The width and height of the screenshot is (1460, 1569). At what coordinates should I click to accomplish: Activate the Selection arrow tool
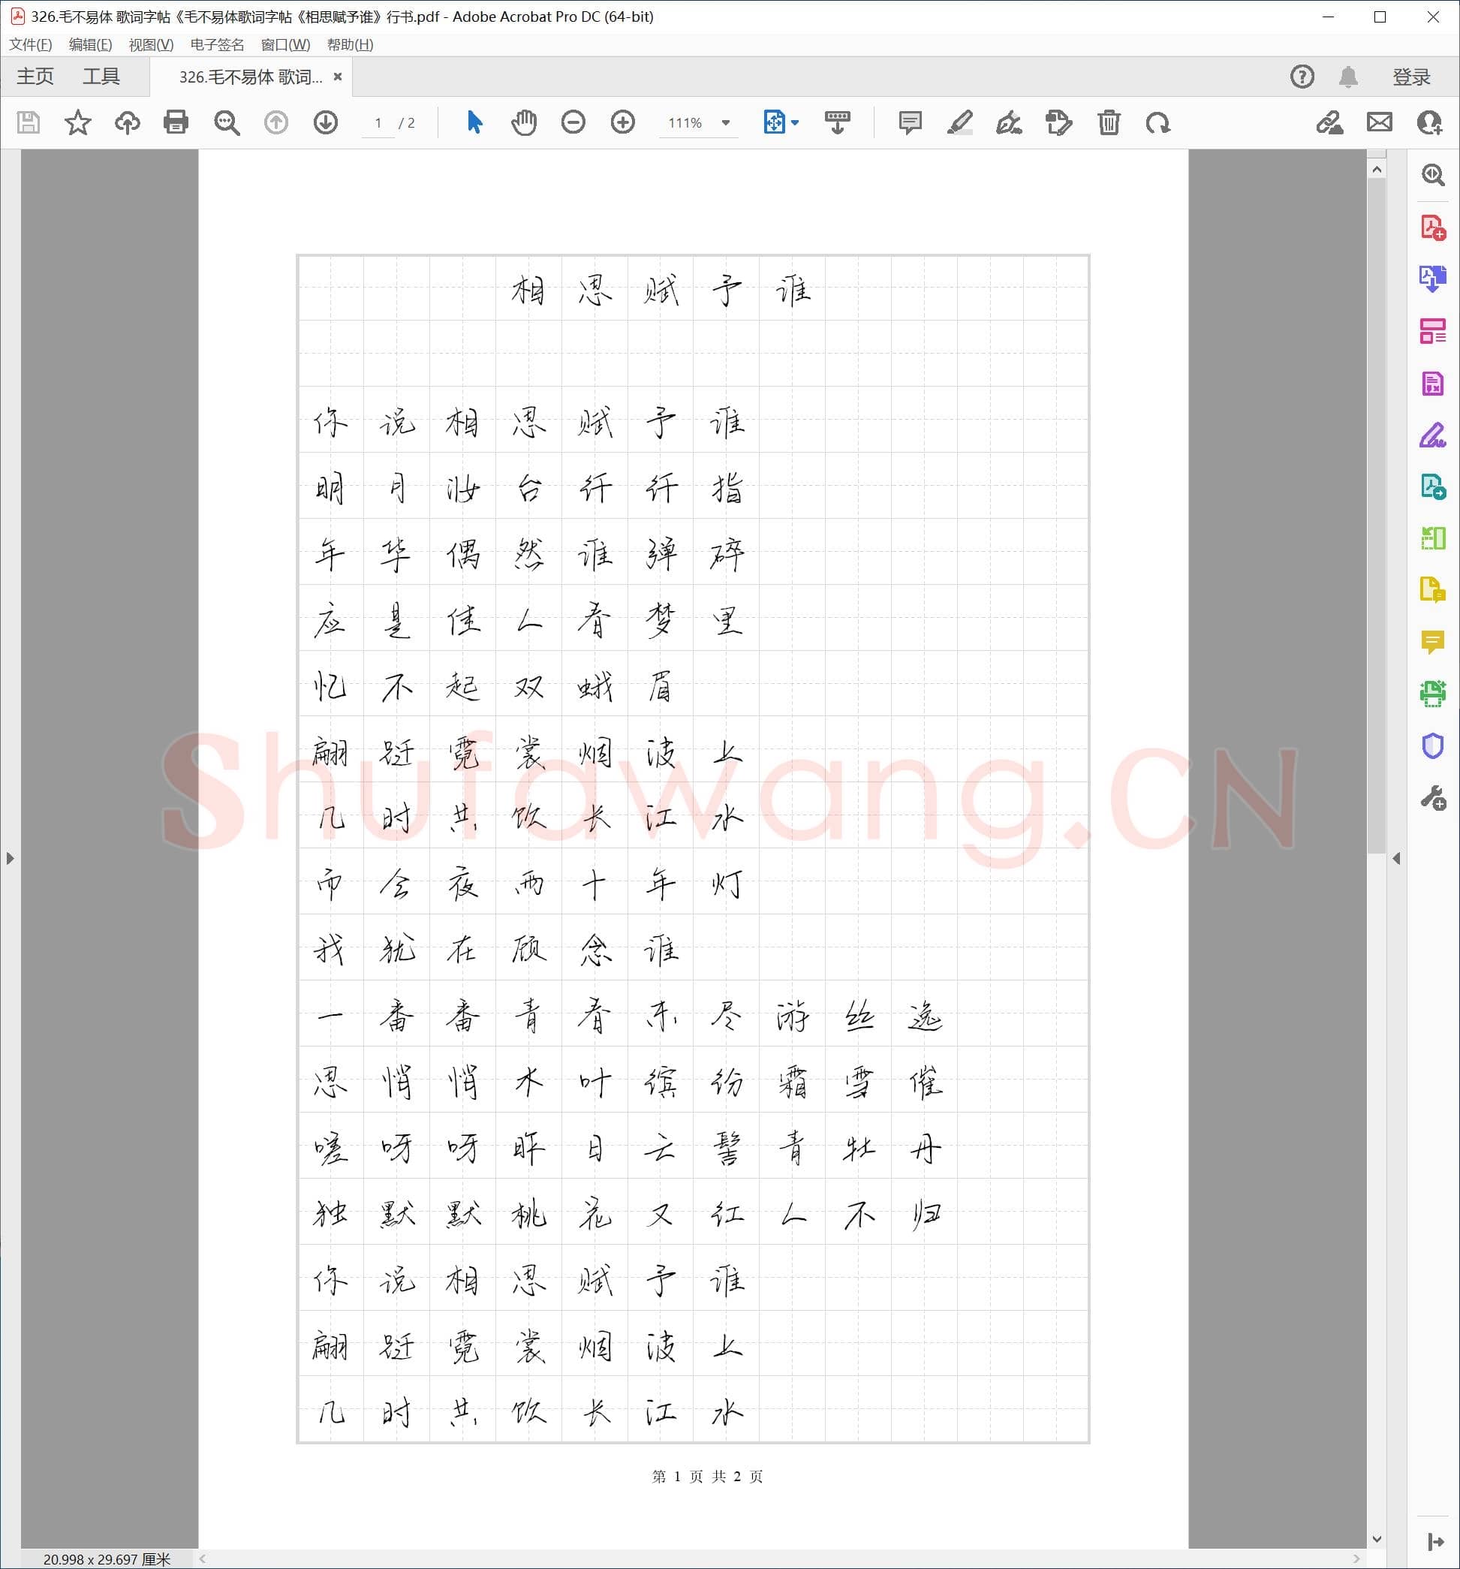tap(474, 122)
